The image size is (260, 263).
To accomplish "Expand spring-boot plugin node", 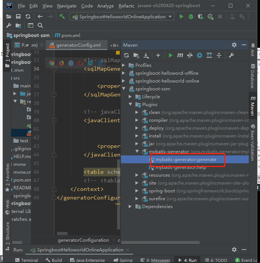I will pyautogui.click(x=137, y=191).
